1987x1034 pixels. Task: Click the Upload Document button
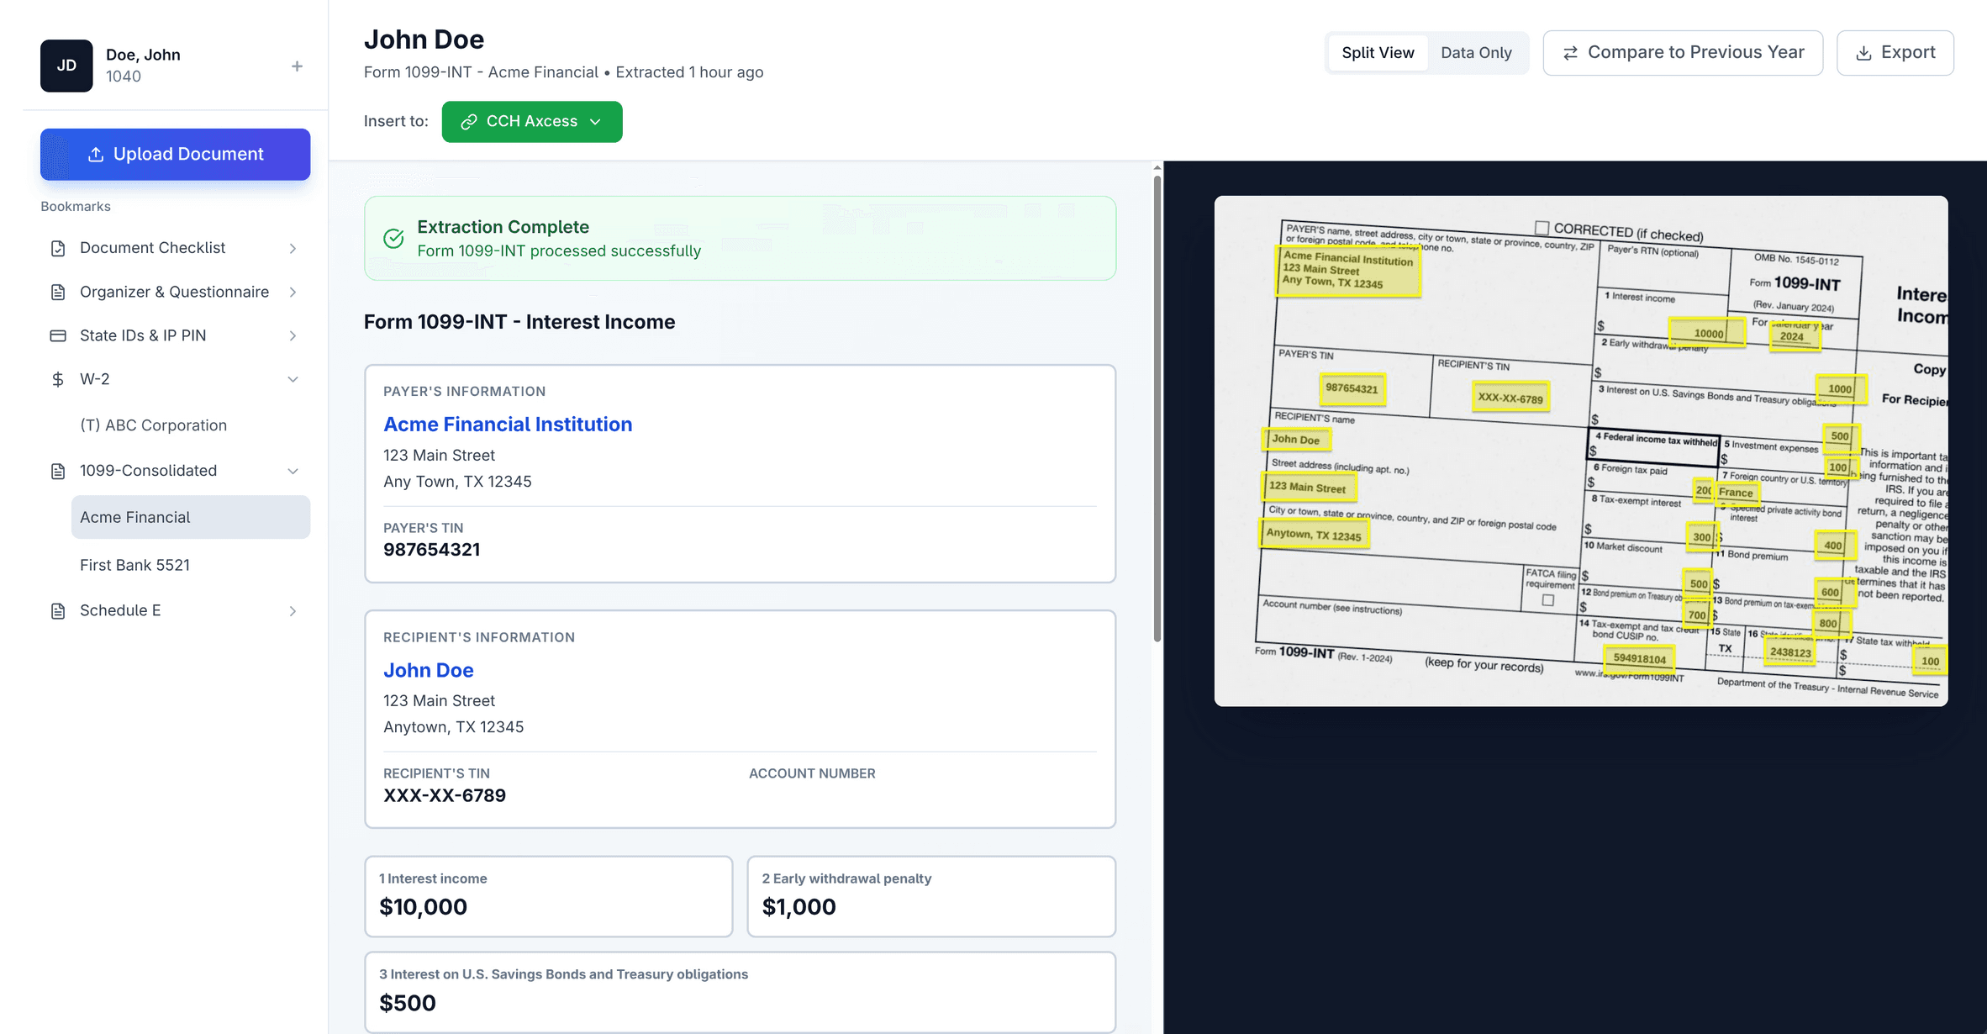pos(175,154)
